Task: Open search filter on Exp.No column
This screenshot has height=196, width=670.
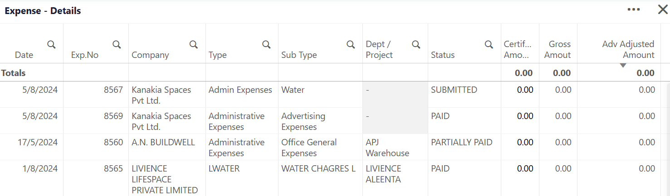Action: (117, 44)
